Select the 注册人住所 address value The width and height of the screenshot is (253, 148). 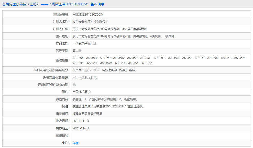coord(110,29)
